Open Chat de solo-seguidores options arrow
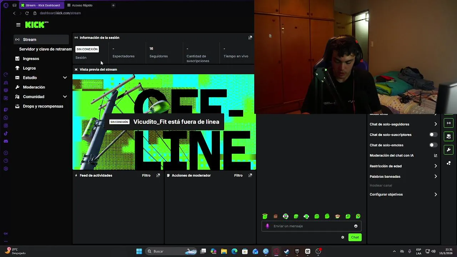This screenshot has width=457, height=257. click(436, 124)
